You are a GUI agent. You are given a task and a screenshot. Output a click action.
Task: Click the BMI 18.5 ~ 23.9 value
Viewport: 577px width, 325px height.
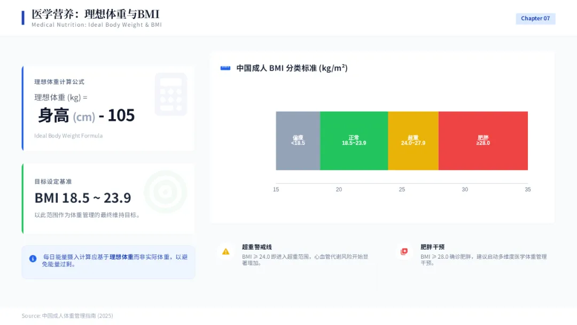[x=83, y=198]
